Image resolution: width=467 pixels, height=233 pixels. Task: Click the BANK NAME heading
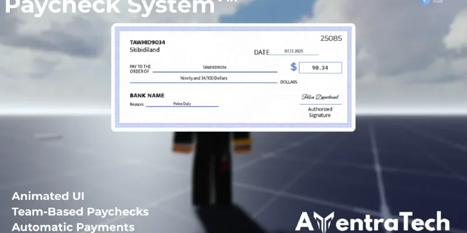147,96
